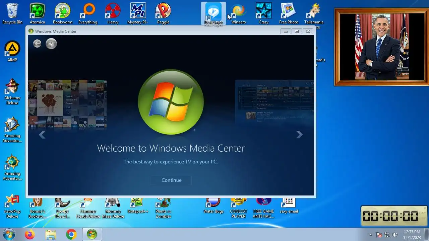This screenshot has width=429, height=241.
Task: Open the Windows Start menu
Action: point(9,235)
